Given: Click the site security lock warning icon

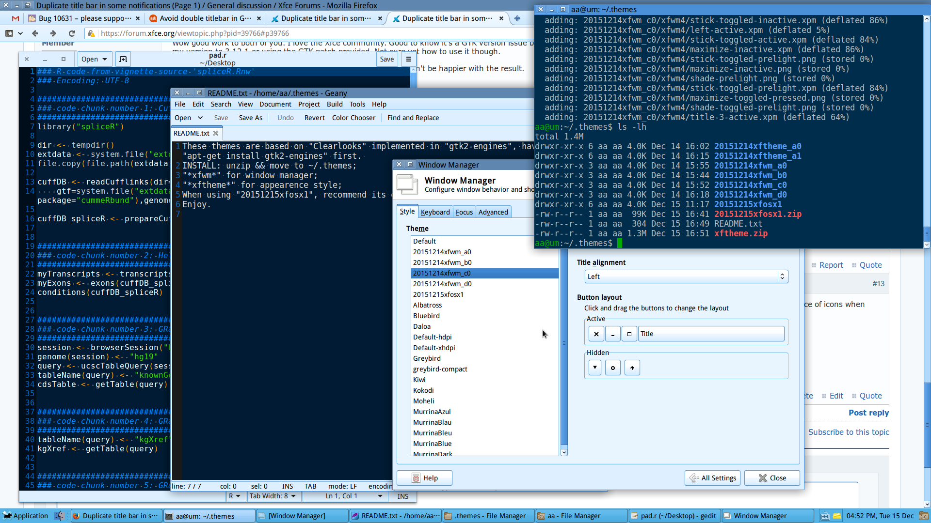Looking at the screenshot, I should [x=91, y=33].
